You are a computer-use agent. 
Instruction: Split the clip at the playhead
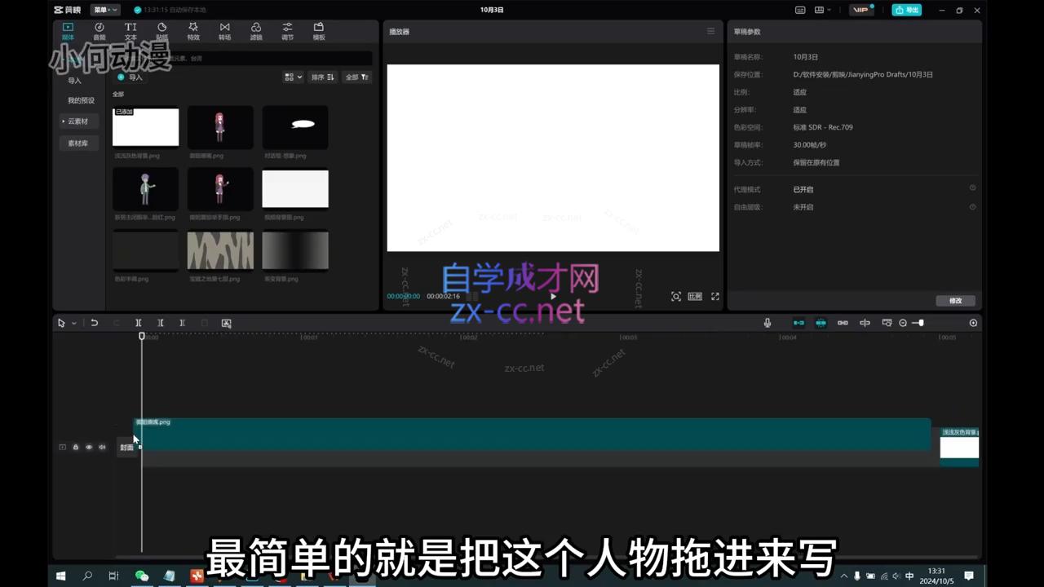pos(139,323)
